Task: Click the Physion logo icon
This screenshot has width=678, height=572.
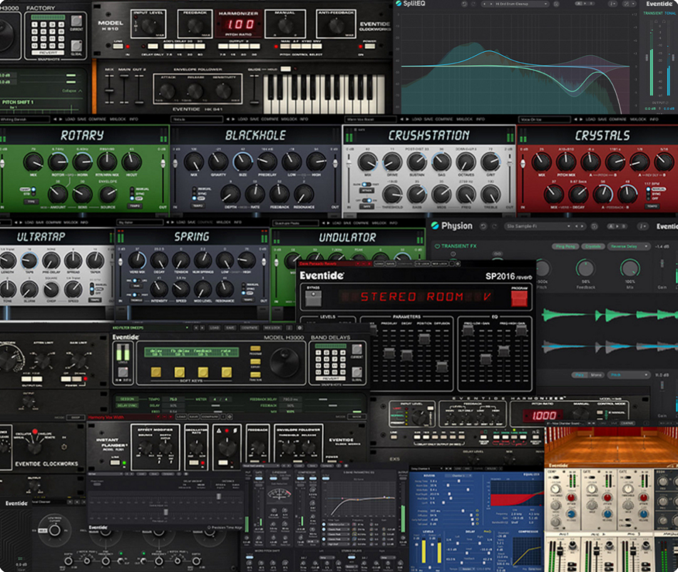Action: [x=435, y=226]
